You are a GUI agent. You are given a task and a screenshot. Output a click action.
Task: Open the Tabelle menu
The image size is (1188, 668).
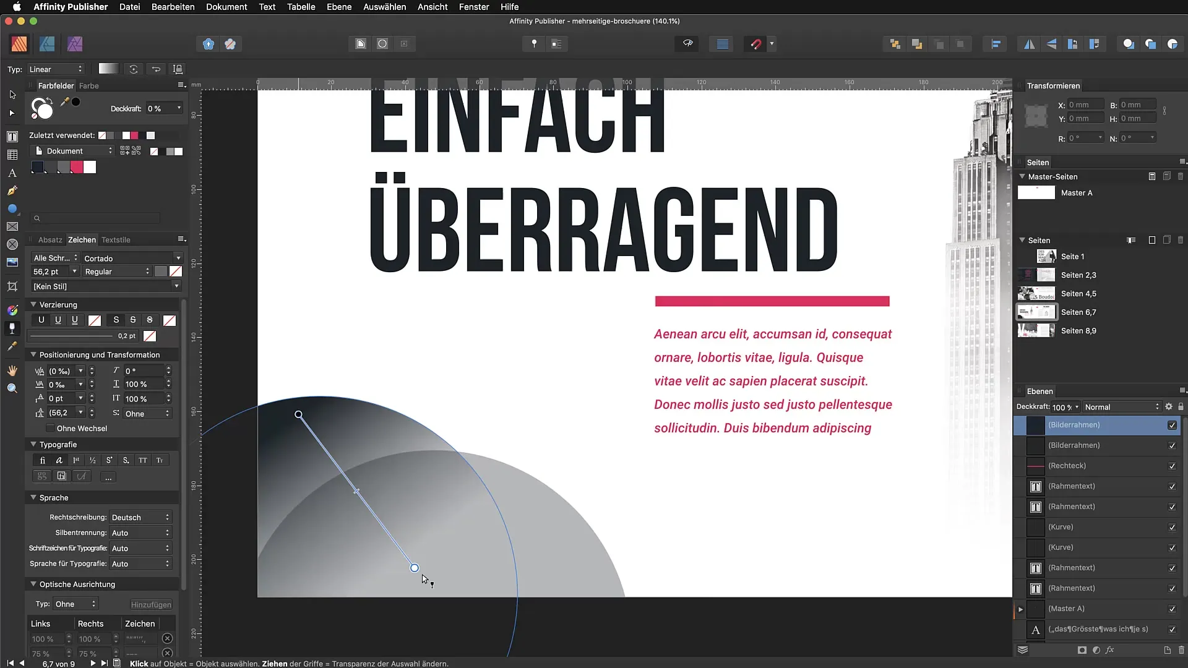point(301,7)
